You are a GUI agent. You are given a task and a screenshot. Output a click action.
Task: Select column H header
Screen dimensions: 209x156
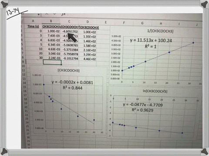click(161, 23)
